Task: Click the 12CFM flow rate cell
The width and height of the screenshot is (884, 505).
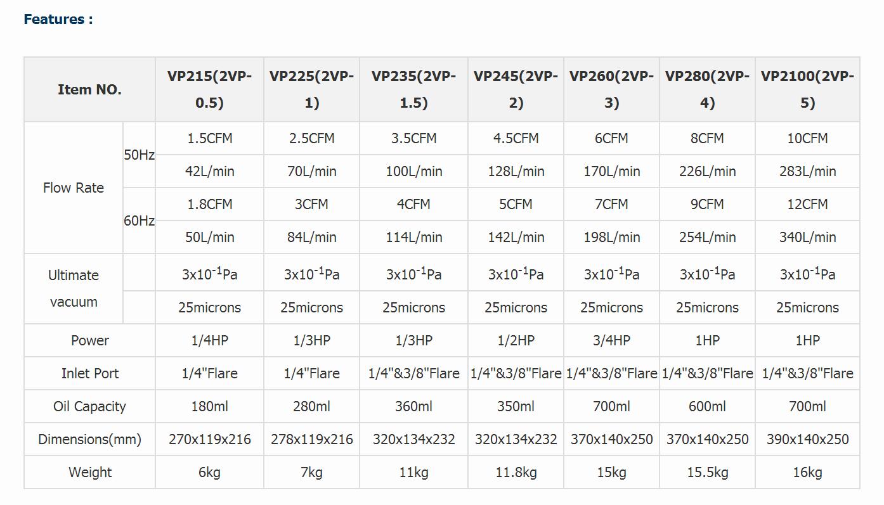Action: coord(807,205)
